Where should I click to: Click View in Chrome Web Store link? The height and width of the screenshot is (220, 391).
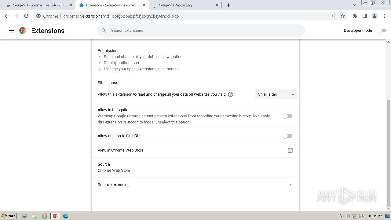(x=121, y=150)
